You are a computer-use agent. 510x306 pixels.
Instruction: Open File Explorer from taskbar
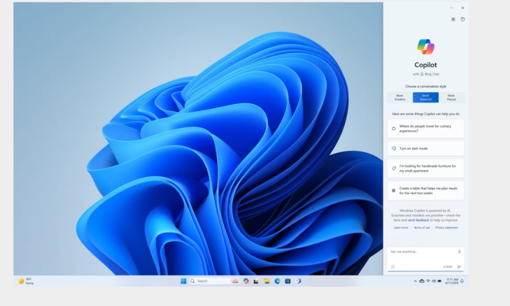click(267, 281)
